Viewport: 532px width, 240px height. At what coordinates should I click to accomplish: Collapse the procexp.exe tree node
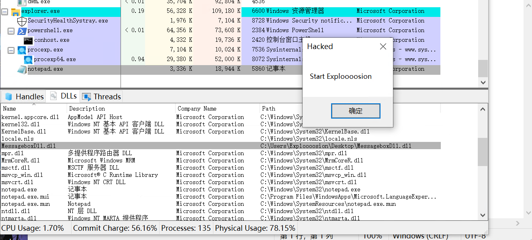11,50
